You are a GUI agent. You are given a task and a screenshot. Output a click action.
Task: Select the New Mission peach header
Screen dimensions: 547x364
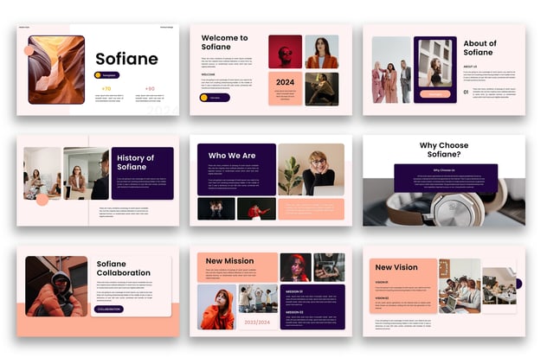point(236,260)
